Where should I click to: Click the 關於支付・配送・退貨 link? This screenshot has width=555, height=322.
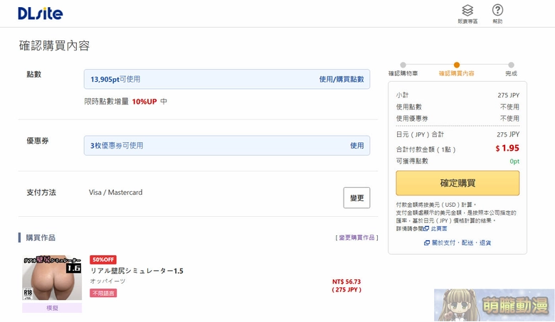[x=461, y=242]
